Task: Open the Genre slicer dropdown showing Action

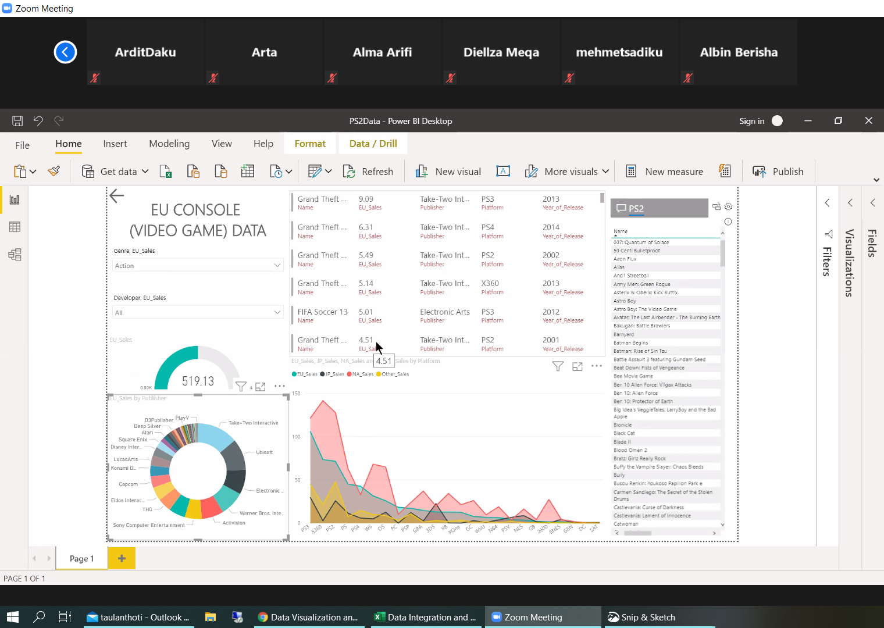Action: point(277,266)
